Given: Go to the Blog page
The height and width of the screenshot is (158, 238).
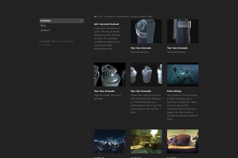Looking at the screenshot, I should (x=43, y=26).
